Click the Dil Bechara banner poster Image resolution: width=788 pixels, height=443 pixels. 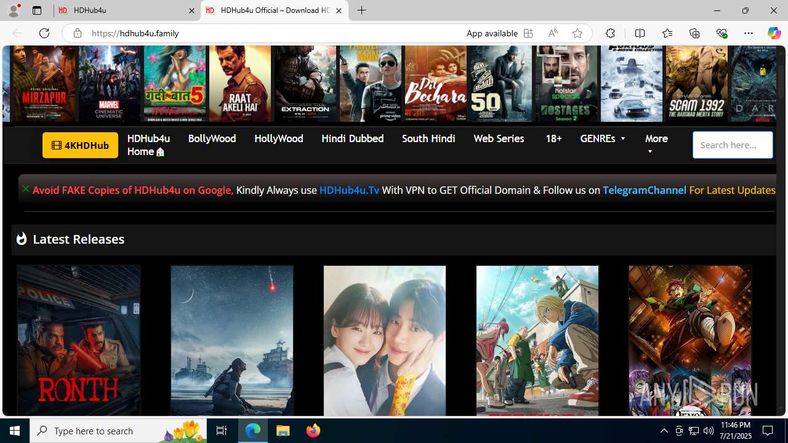(x=435, y=84)
